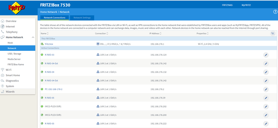The image size is (278, 128).
Task: Open MyFRITZ! link in header
Action: pos(246,5)
